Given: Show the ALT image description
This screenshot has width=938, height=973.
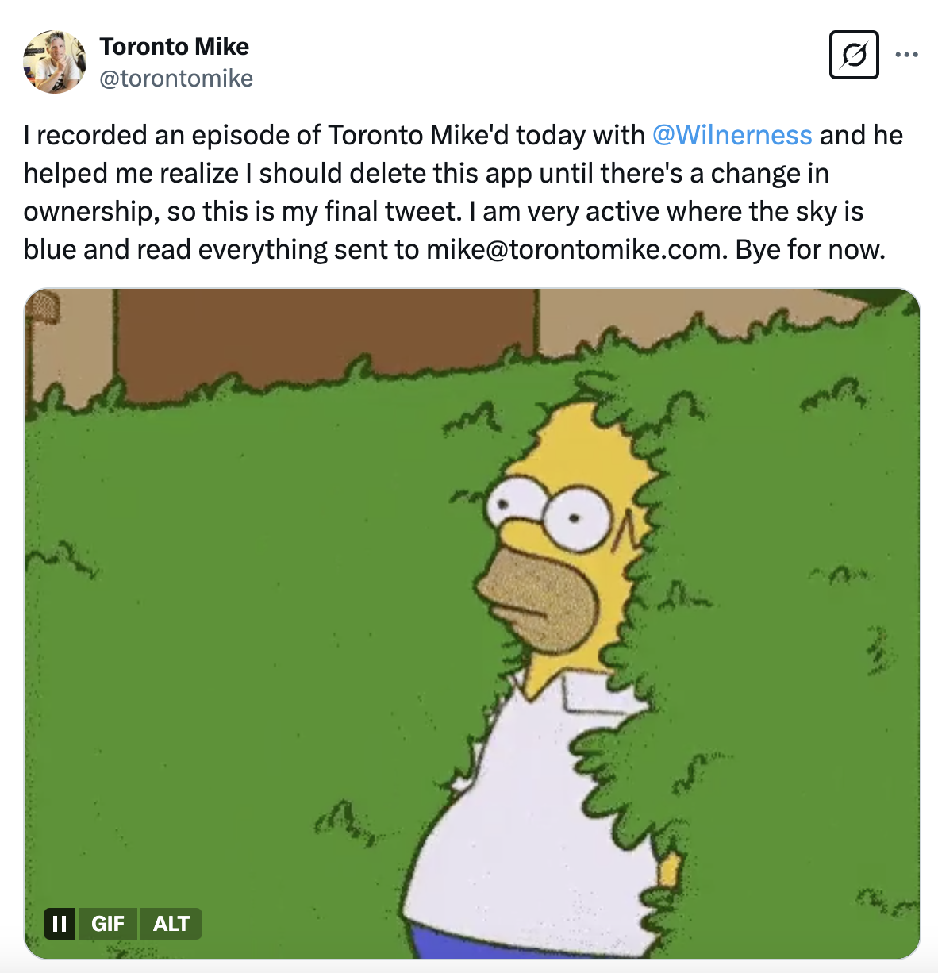Looking at the screenshot, I should coord(171,924).
